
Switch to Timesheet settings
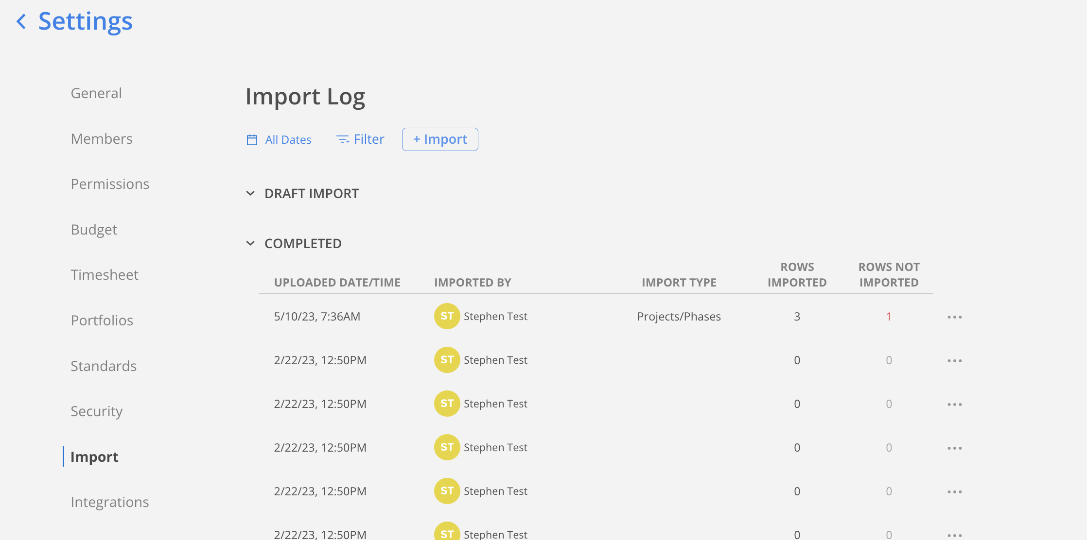pos(105,275)
